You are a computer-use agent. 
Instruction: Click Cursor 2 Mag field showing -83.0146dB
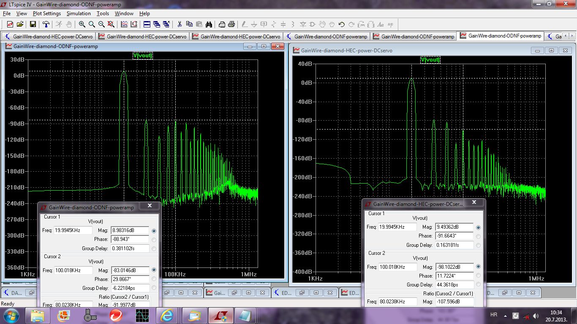click(x=130, y=270)
